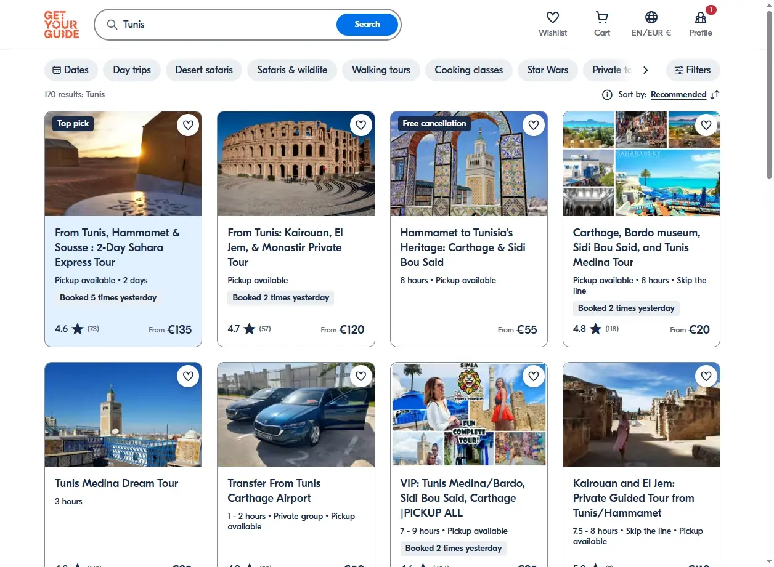Open the parked blue car thumbnail
This screenshot has height=567, width=774.
pos(296,414)
